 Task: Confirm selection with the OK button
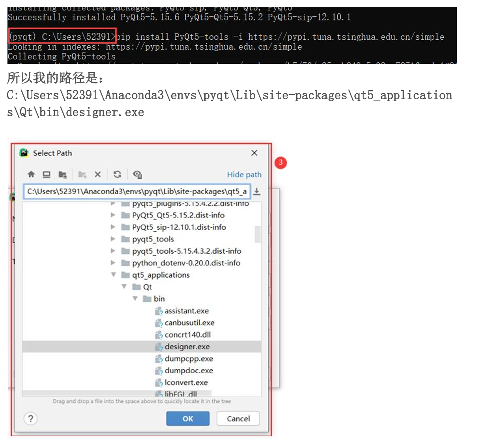pyautogui.click(x=188, y=419)
